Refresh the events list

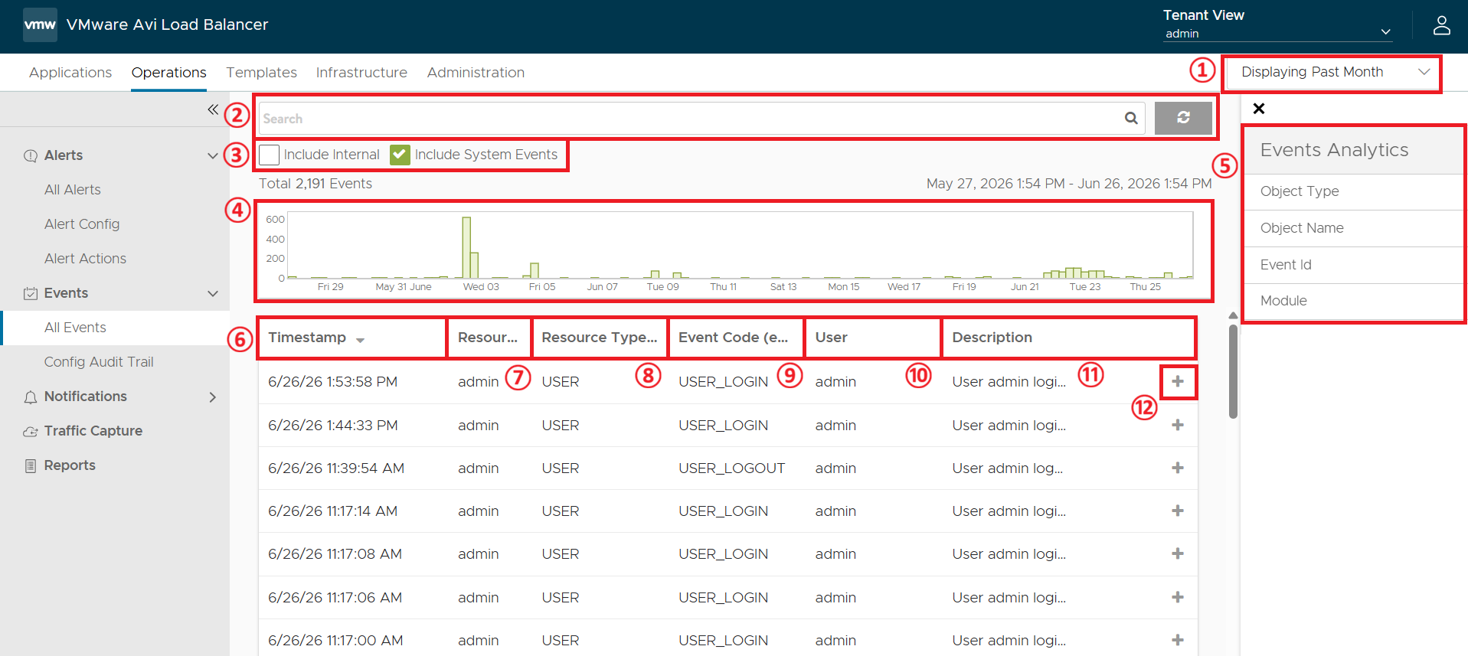click(1183, 118)
